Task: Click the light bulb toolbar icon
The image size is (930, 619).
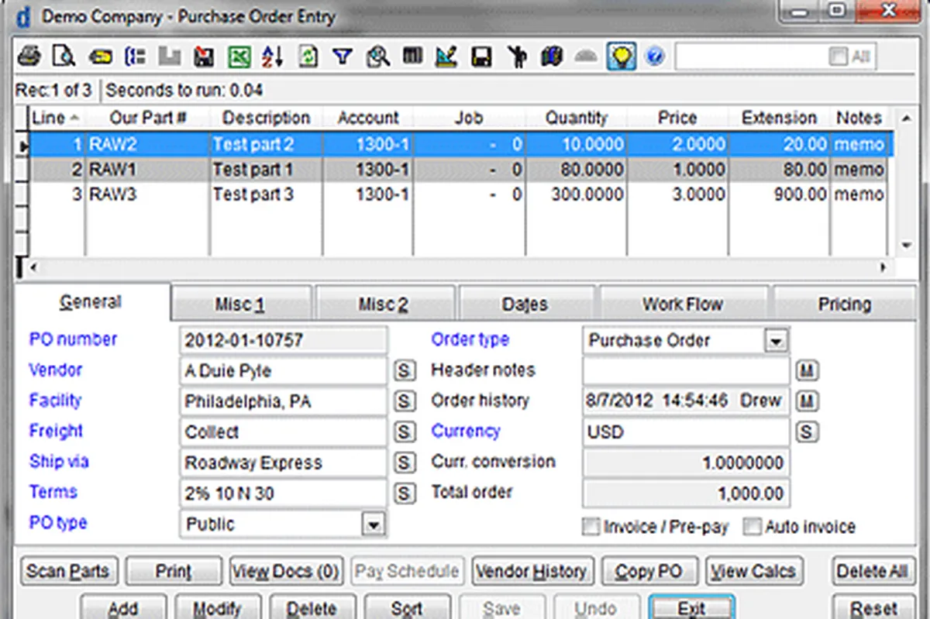Action: pos(622,57)
